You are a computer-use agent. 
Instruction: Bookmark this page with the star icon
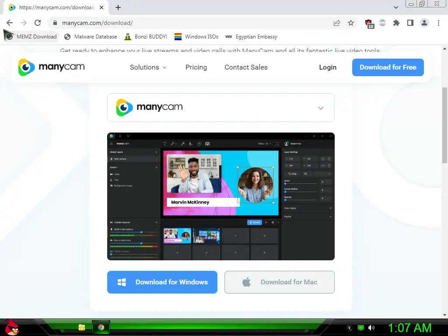click(x=351, y=23)
